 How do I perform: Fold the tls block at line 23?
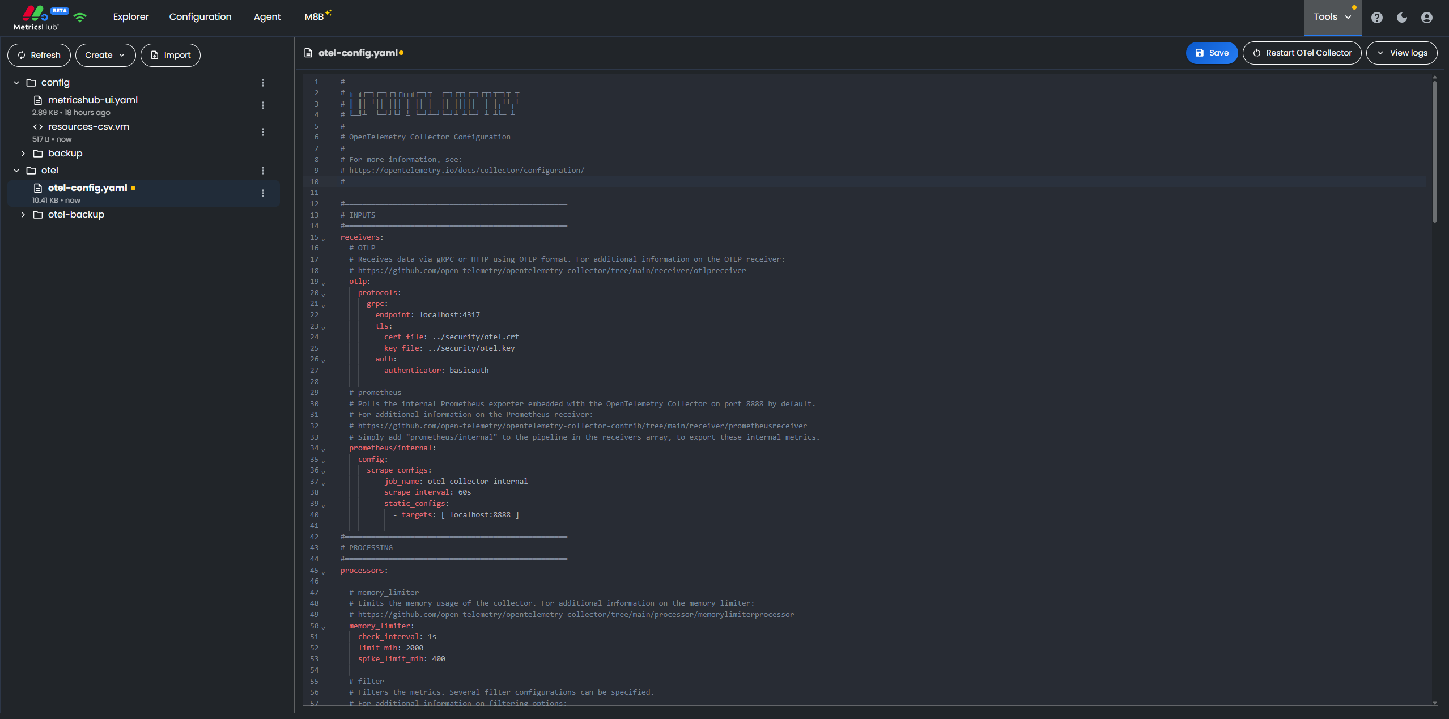[x=324, y=327]
